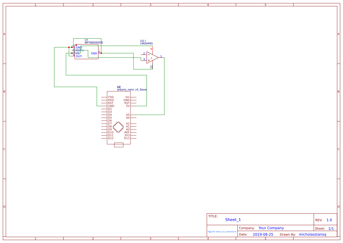Click the TXD pin label on the Arduino
This screenshot has width=343, height=243.
tap(111, 97)
